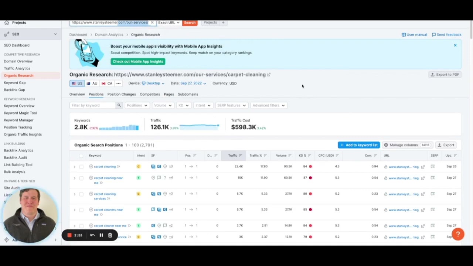Screen dimensions: 473x266
Task: Click the plus icon next to Projects
Action: (x=223, y=23)
